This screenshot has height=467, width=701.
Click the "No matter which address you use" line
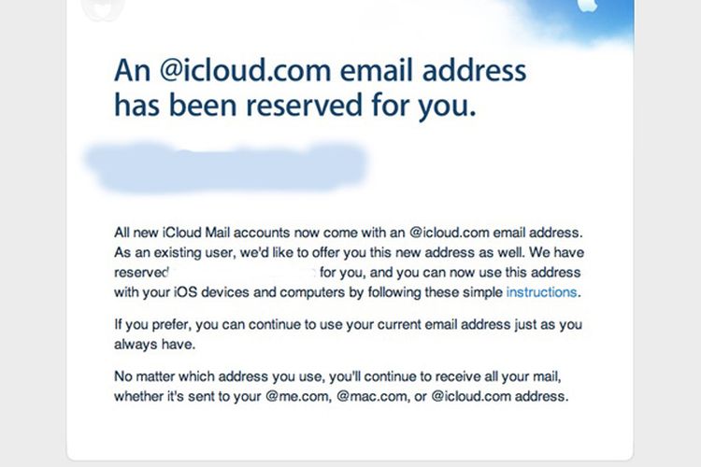point(337,376)
